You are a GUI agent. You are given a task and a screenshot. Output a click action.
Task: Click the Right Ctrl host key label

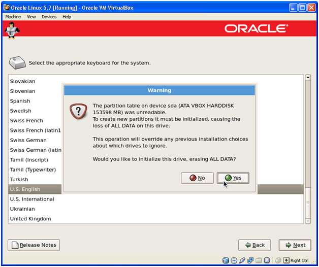(x=300, y=260)
